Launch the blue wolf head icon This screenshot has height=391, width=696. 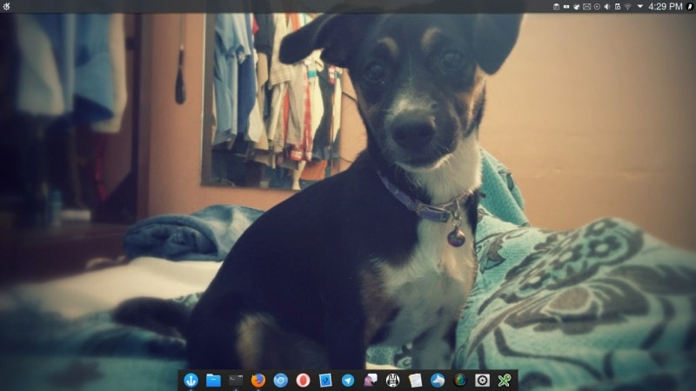coord(438,380)
